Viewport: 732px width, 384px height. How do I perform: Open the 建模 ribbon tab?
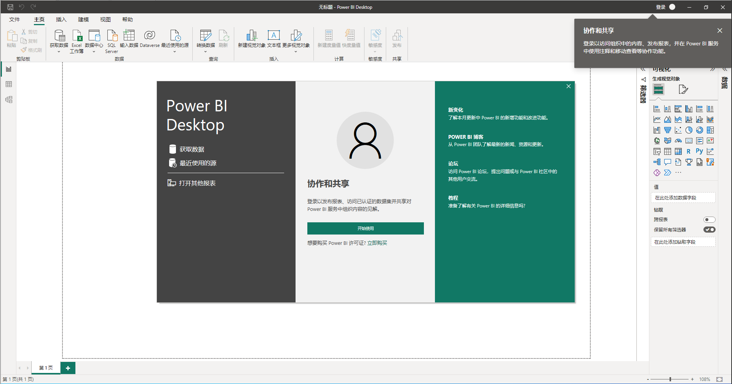[83, 19]
